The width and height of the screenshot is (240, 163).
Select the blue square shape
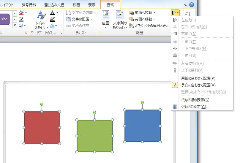pyautogui.click(x=142, y=126)
